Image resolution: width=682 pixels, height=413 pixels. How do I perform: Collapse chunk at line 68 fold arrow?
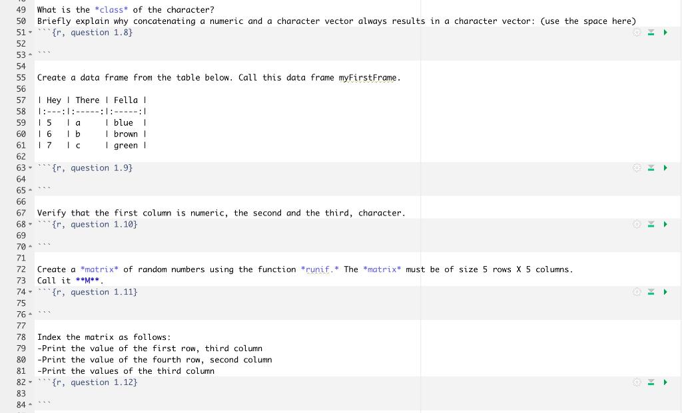coord(30,225)
